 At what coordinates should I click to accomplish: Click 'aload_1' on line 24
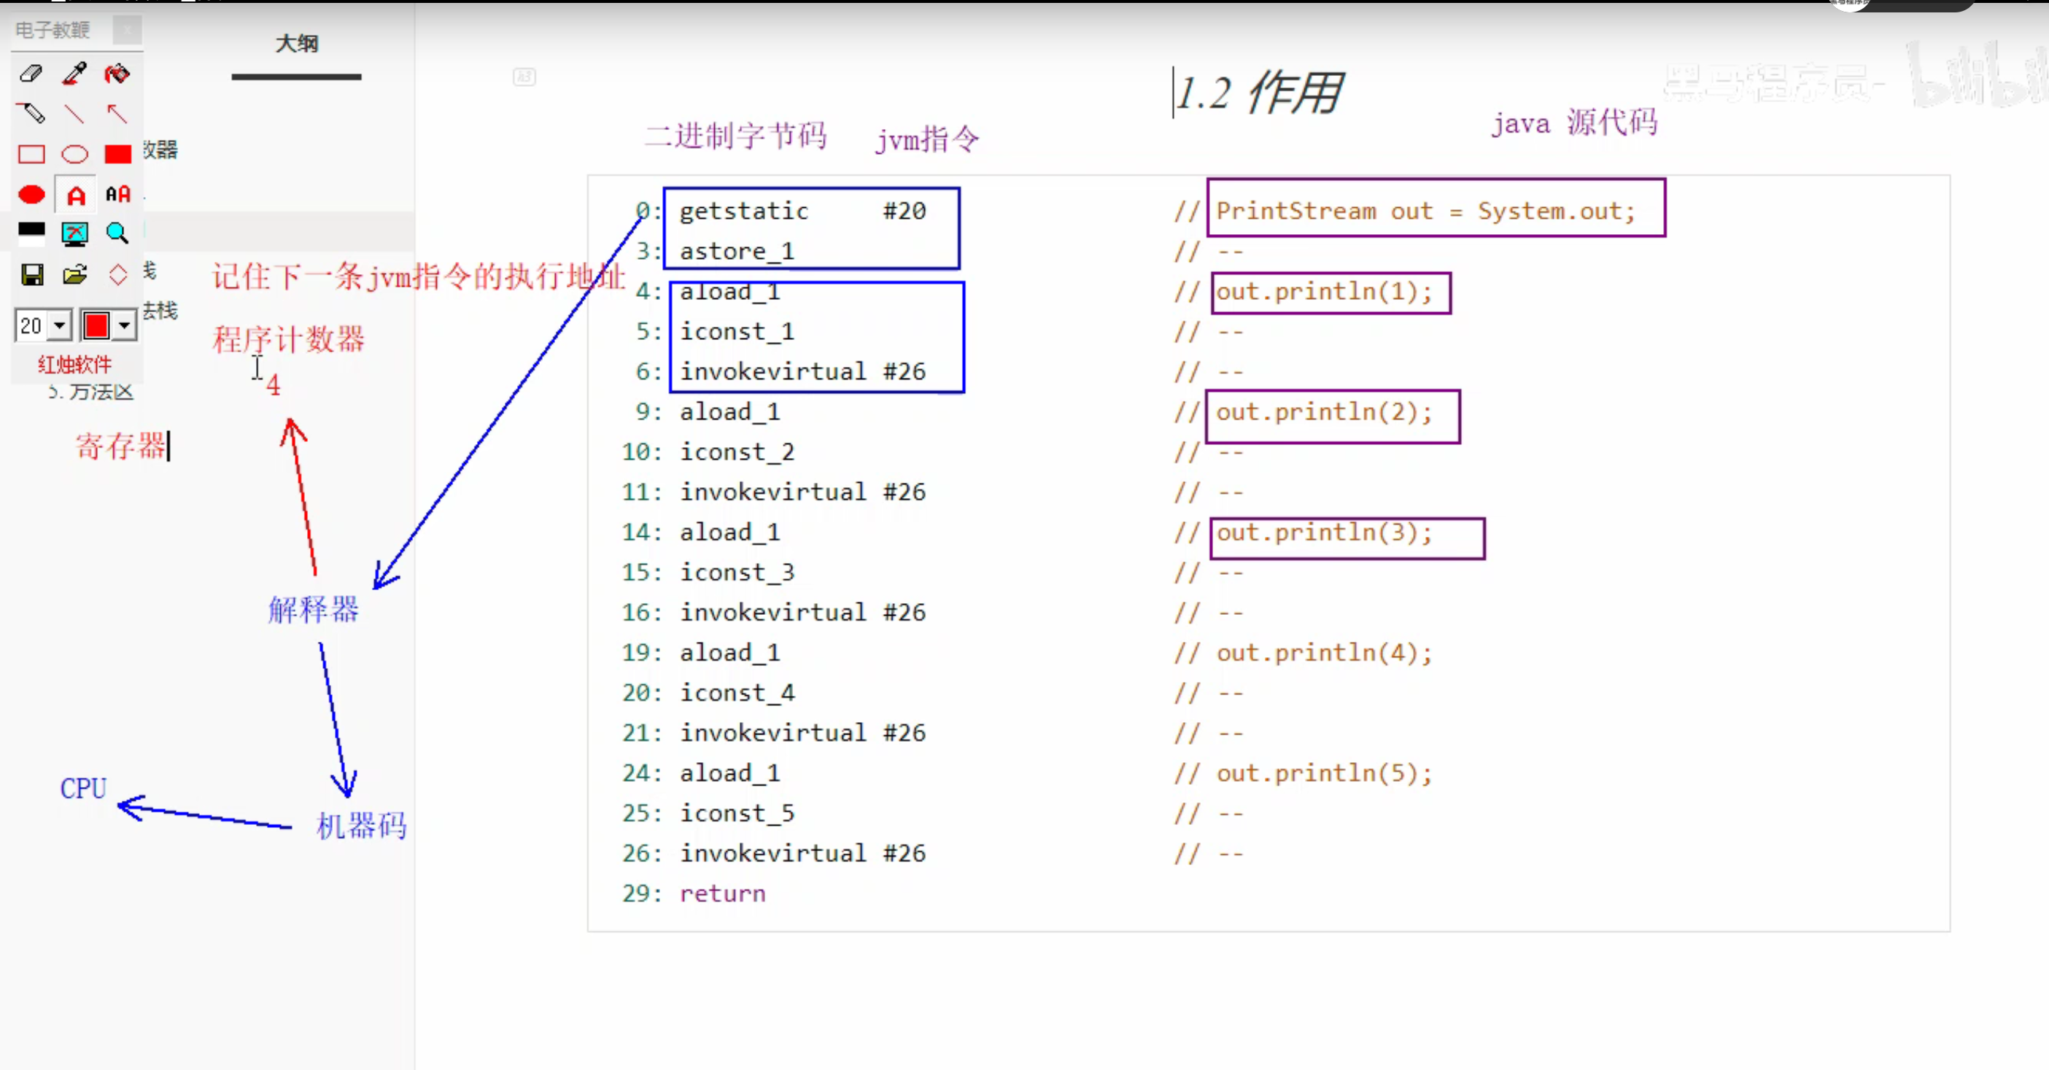(x=729, y=773)
